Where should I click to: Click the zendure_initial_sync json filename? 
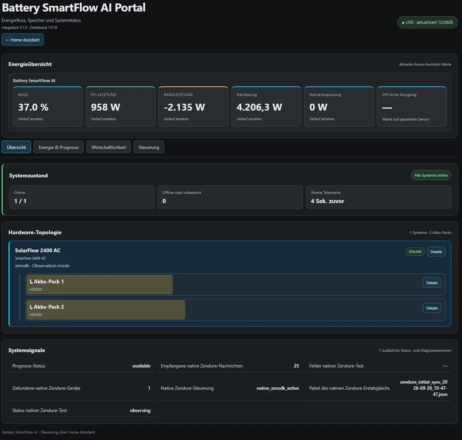[423, 388]
